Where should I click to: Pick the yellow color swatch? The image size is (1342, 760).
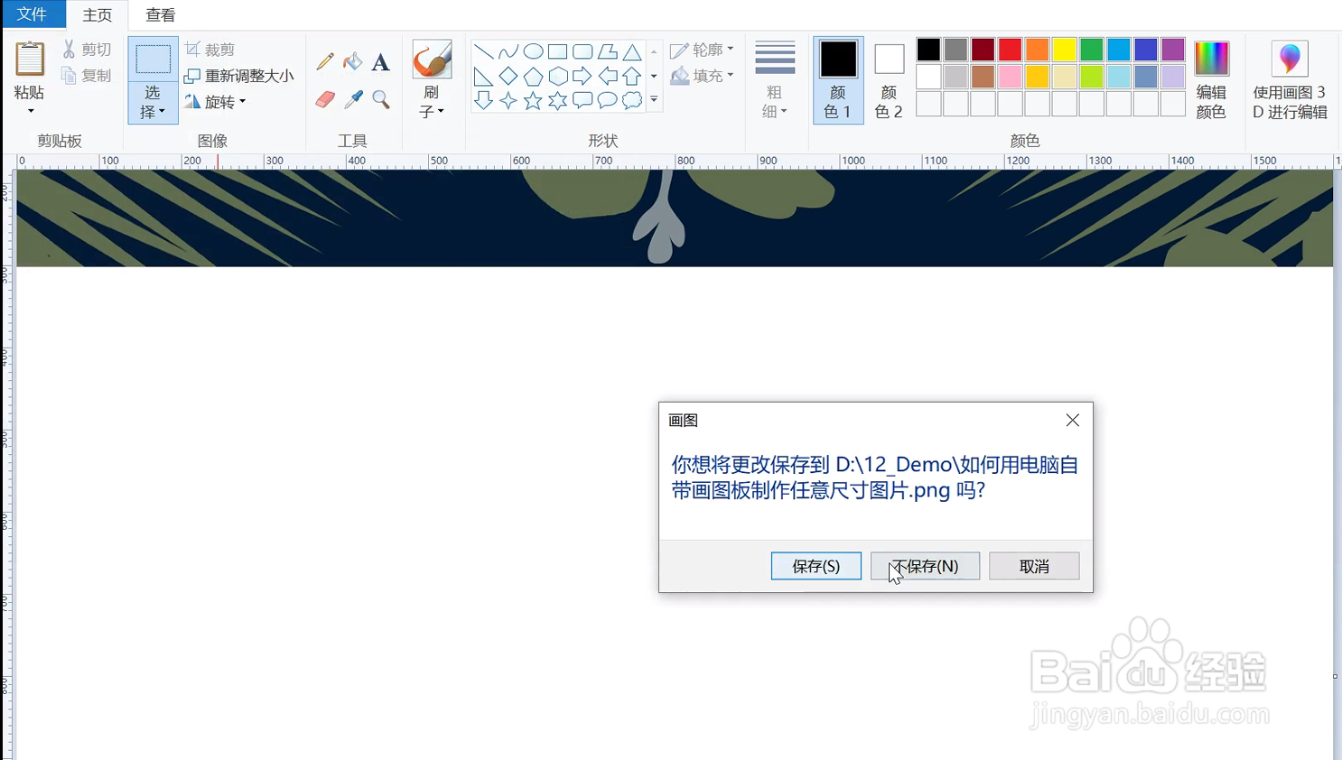(1064, 50)
